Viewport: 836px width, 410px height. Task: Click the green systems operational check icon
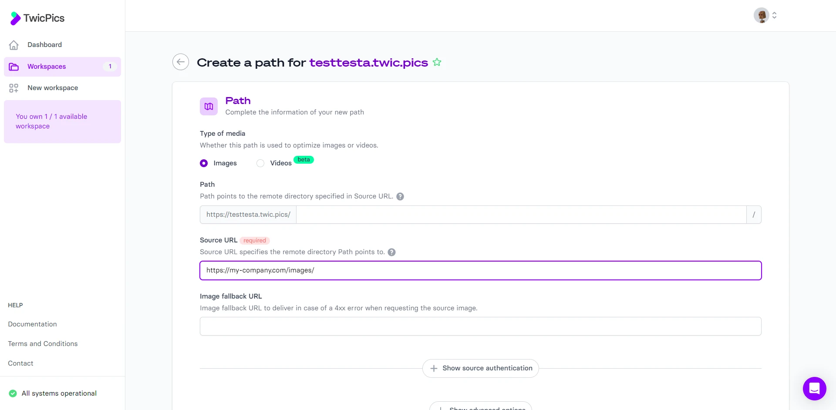(x=13, y=393)
